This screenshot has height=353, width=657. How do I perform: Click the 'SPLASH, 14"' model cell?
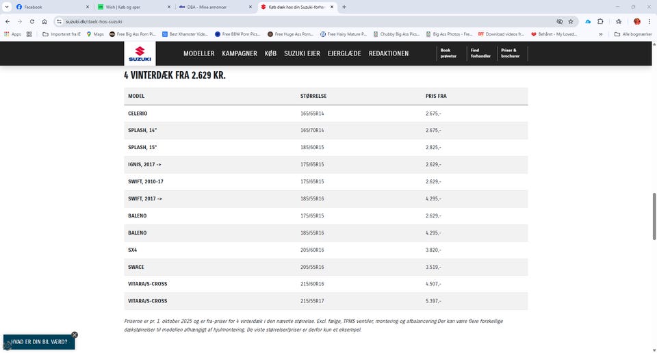pos(142,130)
